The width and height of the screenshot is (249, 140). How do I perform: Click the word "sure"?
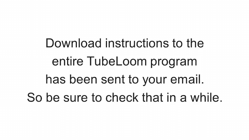pyautogui.click(x=75, y=98)
